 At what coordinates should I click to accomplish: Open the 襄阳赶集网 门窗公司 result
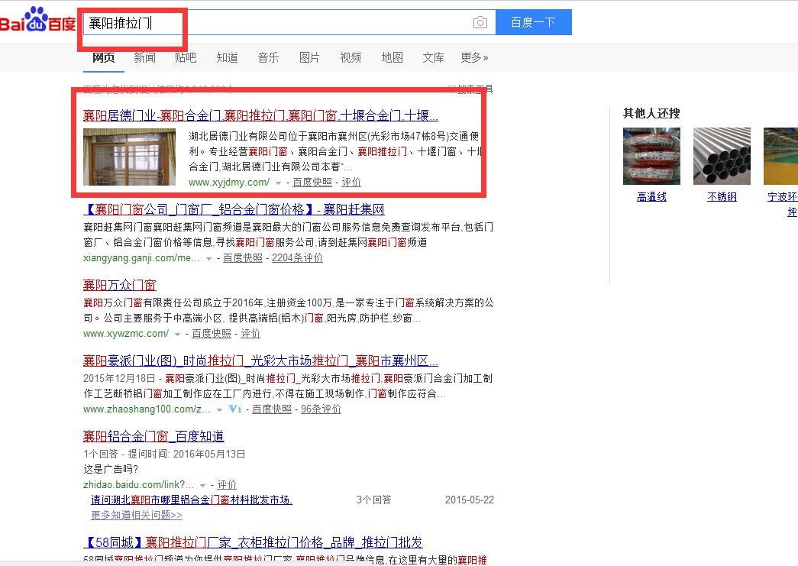click(234, 209)
